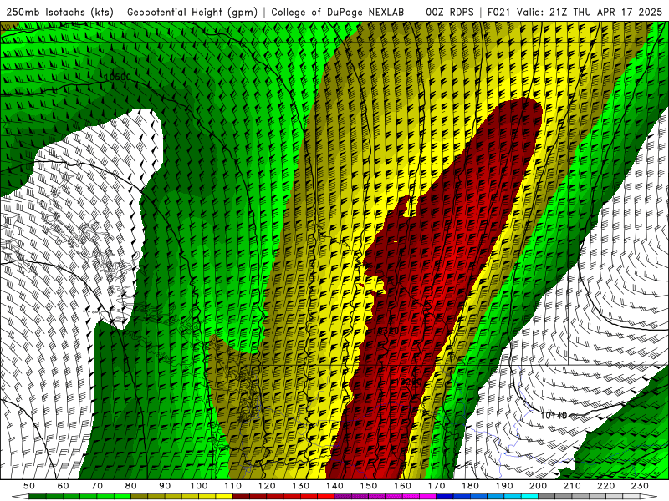Click the colorbar value label 90
The image size is (669, 501).
pyautogui.click(x=165, y=486)
